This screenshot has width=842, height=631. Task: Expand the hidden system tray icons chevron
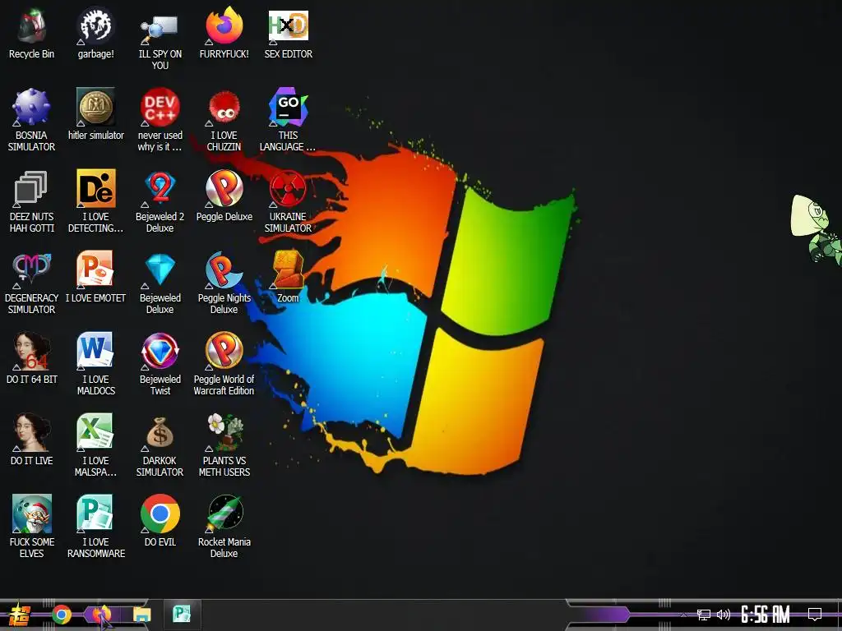683,615
